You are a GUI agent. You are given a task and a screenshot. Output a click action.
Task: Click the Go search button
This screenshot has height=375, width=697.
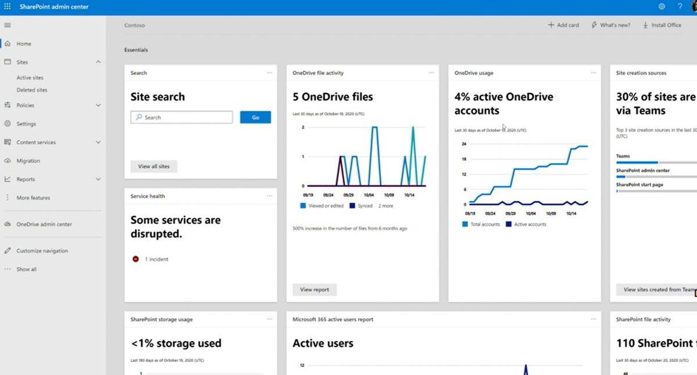[x=256, y=117]
